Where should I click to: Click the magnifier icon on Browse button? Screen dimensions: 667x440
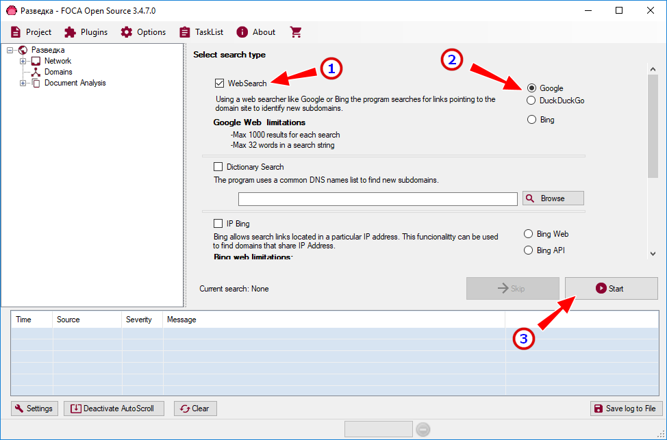[530, 198]
